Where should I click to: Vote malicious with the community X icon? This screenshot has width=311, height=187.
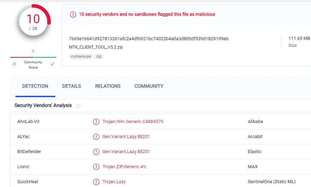[14, 64]
